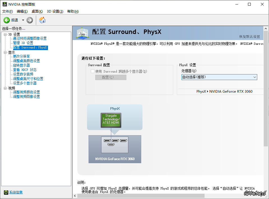Open the PhysX 处理器 dropdown
The width and height of the screenshot is (269, 199).
pyautogui.click(x=219, y=77)
